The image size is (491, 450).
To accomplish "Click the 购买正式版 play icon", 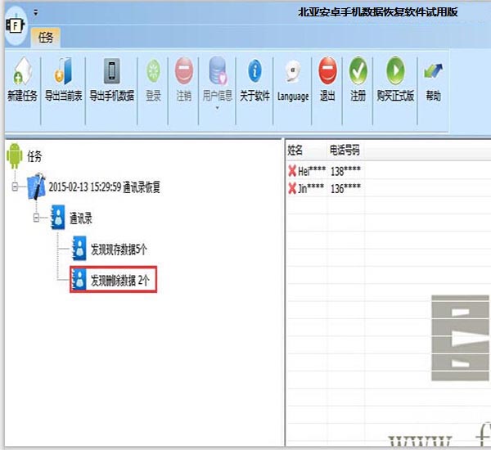I will click(x=395, y=70).
